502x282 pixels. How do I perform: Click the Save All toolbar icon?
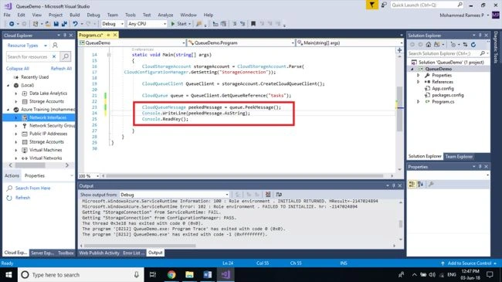point(64,24)
